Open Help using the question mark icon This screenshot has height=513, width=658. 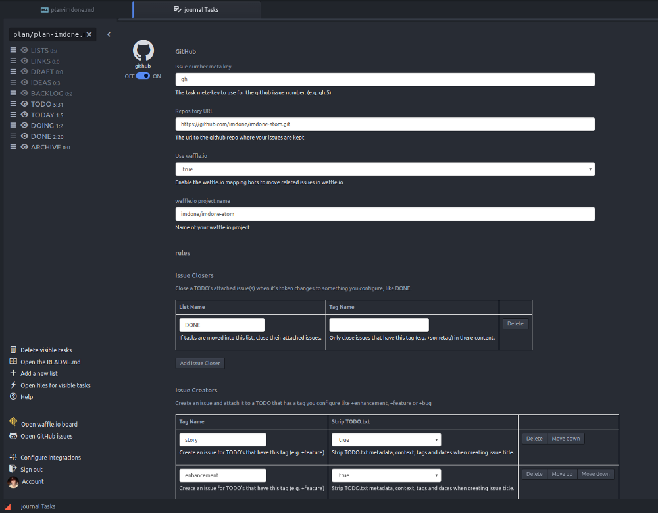[13, 396]
